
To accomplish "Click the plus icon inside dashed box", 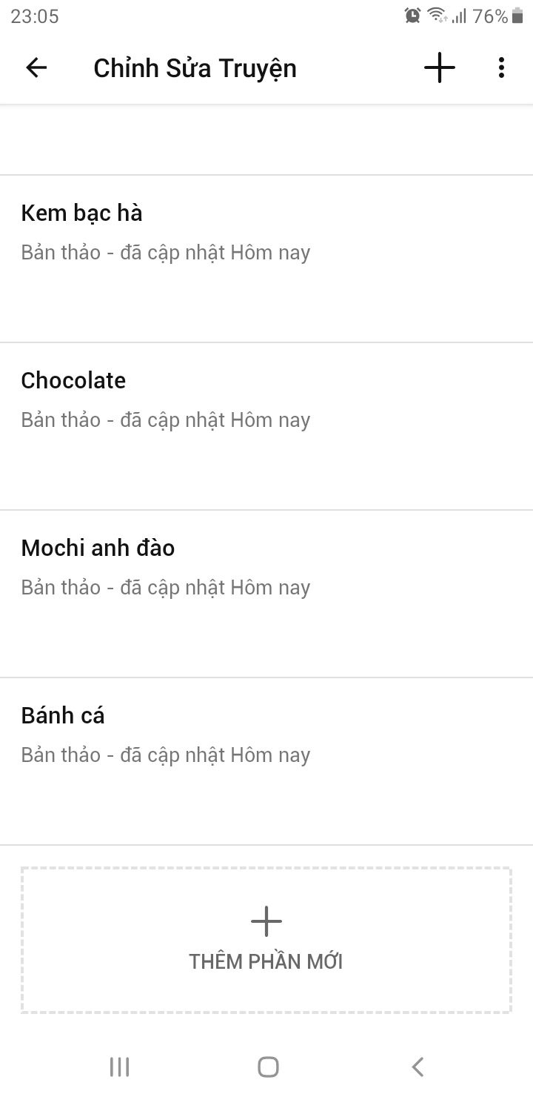I will click(x=266, y=921).
